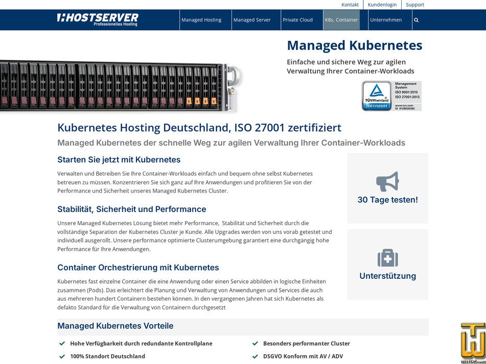486x364 pixels.
Task: Click the Hostserver logo
Action: 98,19
